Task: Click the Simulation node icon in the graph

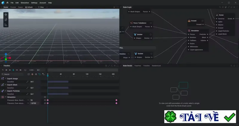Action: [189, 31]
